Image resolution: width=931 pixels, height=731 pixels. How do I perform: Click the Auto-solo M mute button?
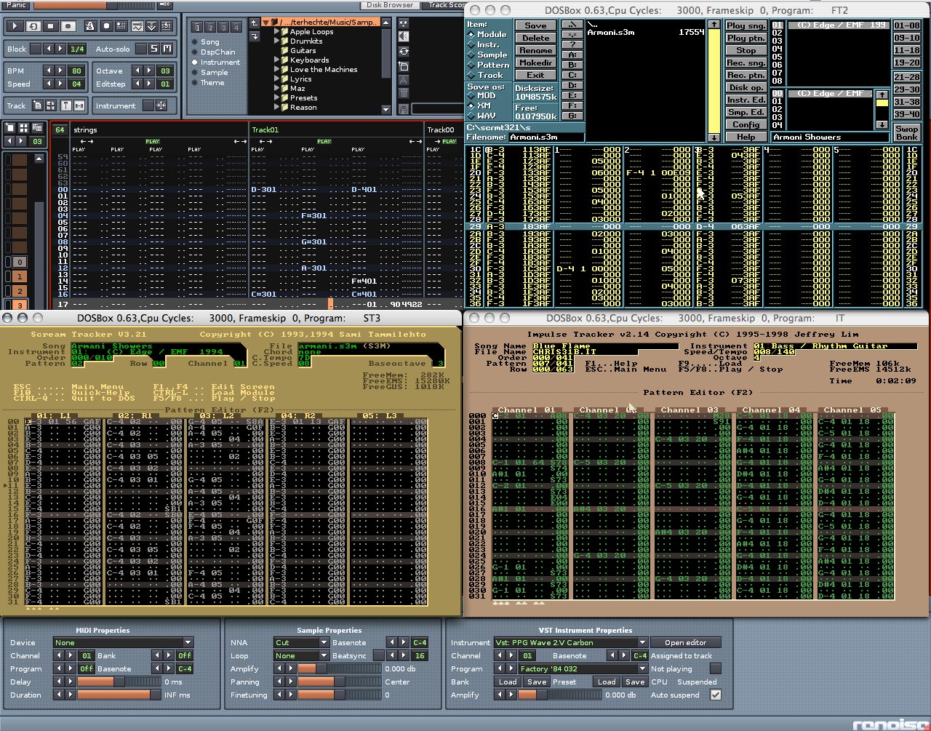(167, 49)
